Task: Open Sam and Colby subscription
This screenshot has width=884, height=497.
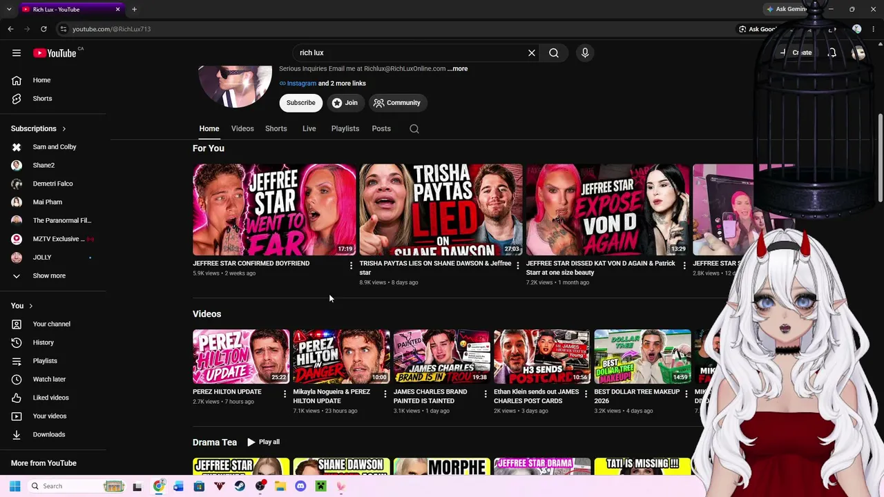Action: [x=53, y=147]
